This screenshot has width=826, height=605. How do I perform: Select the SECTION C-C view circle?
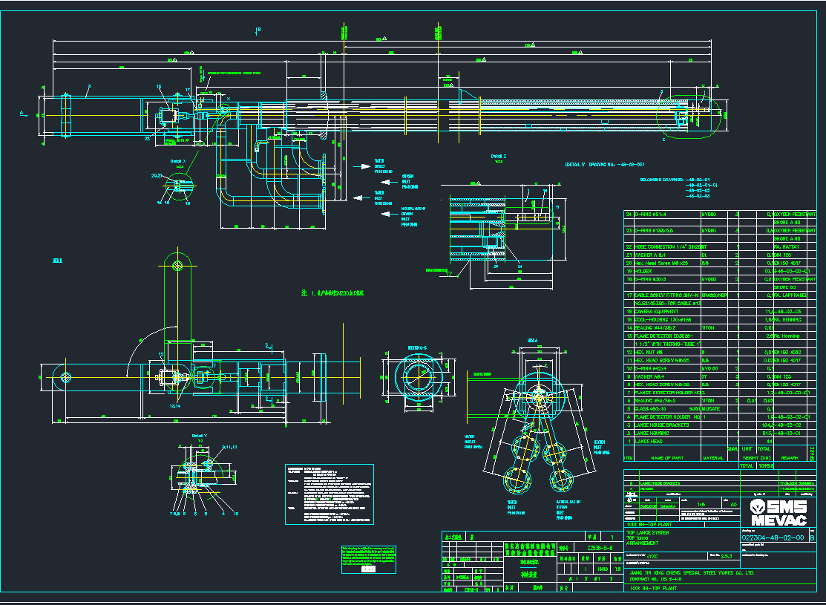417,376
